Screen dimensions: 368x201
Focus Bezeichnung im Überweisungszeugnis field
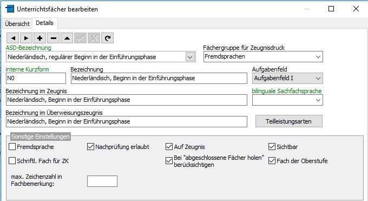tap(127, 121)
